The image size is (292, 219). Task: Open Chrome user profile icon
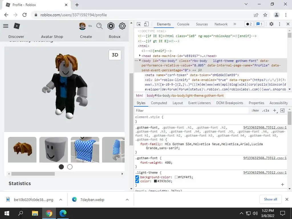click(x=277, y=15)
